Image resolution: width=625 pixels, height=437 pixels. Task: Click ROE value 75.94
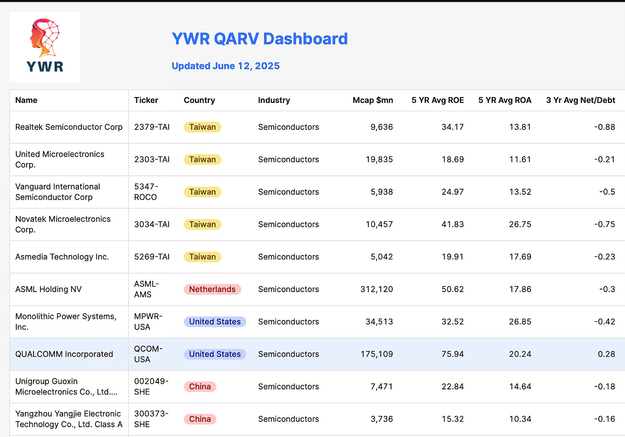coord(452,354)
